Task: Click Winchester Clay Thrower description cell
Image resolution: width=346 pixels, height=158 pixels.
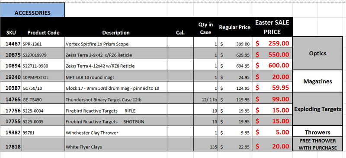Action: (116, 132)
